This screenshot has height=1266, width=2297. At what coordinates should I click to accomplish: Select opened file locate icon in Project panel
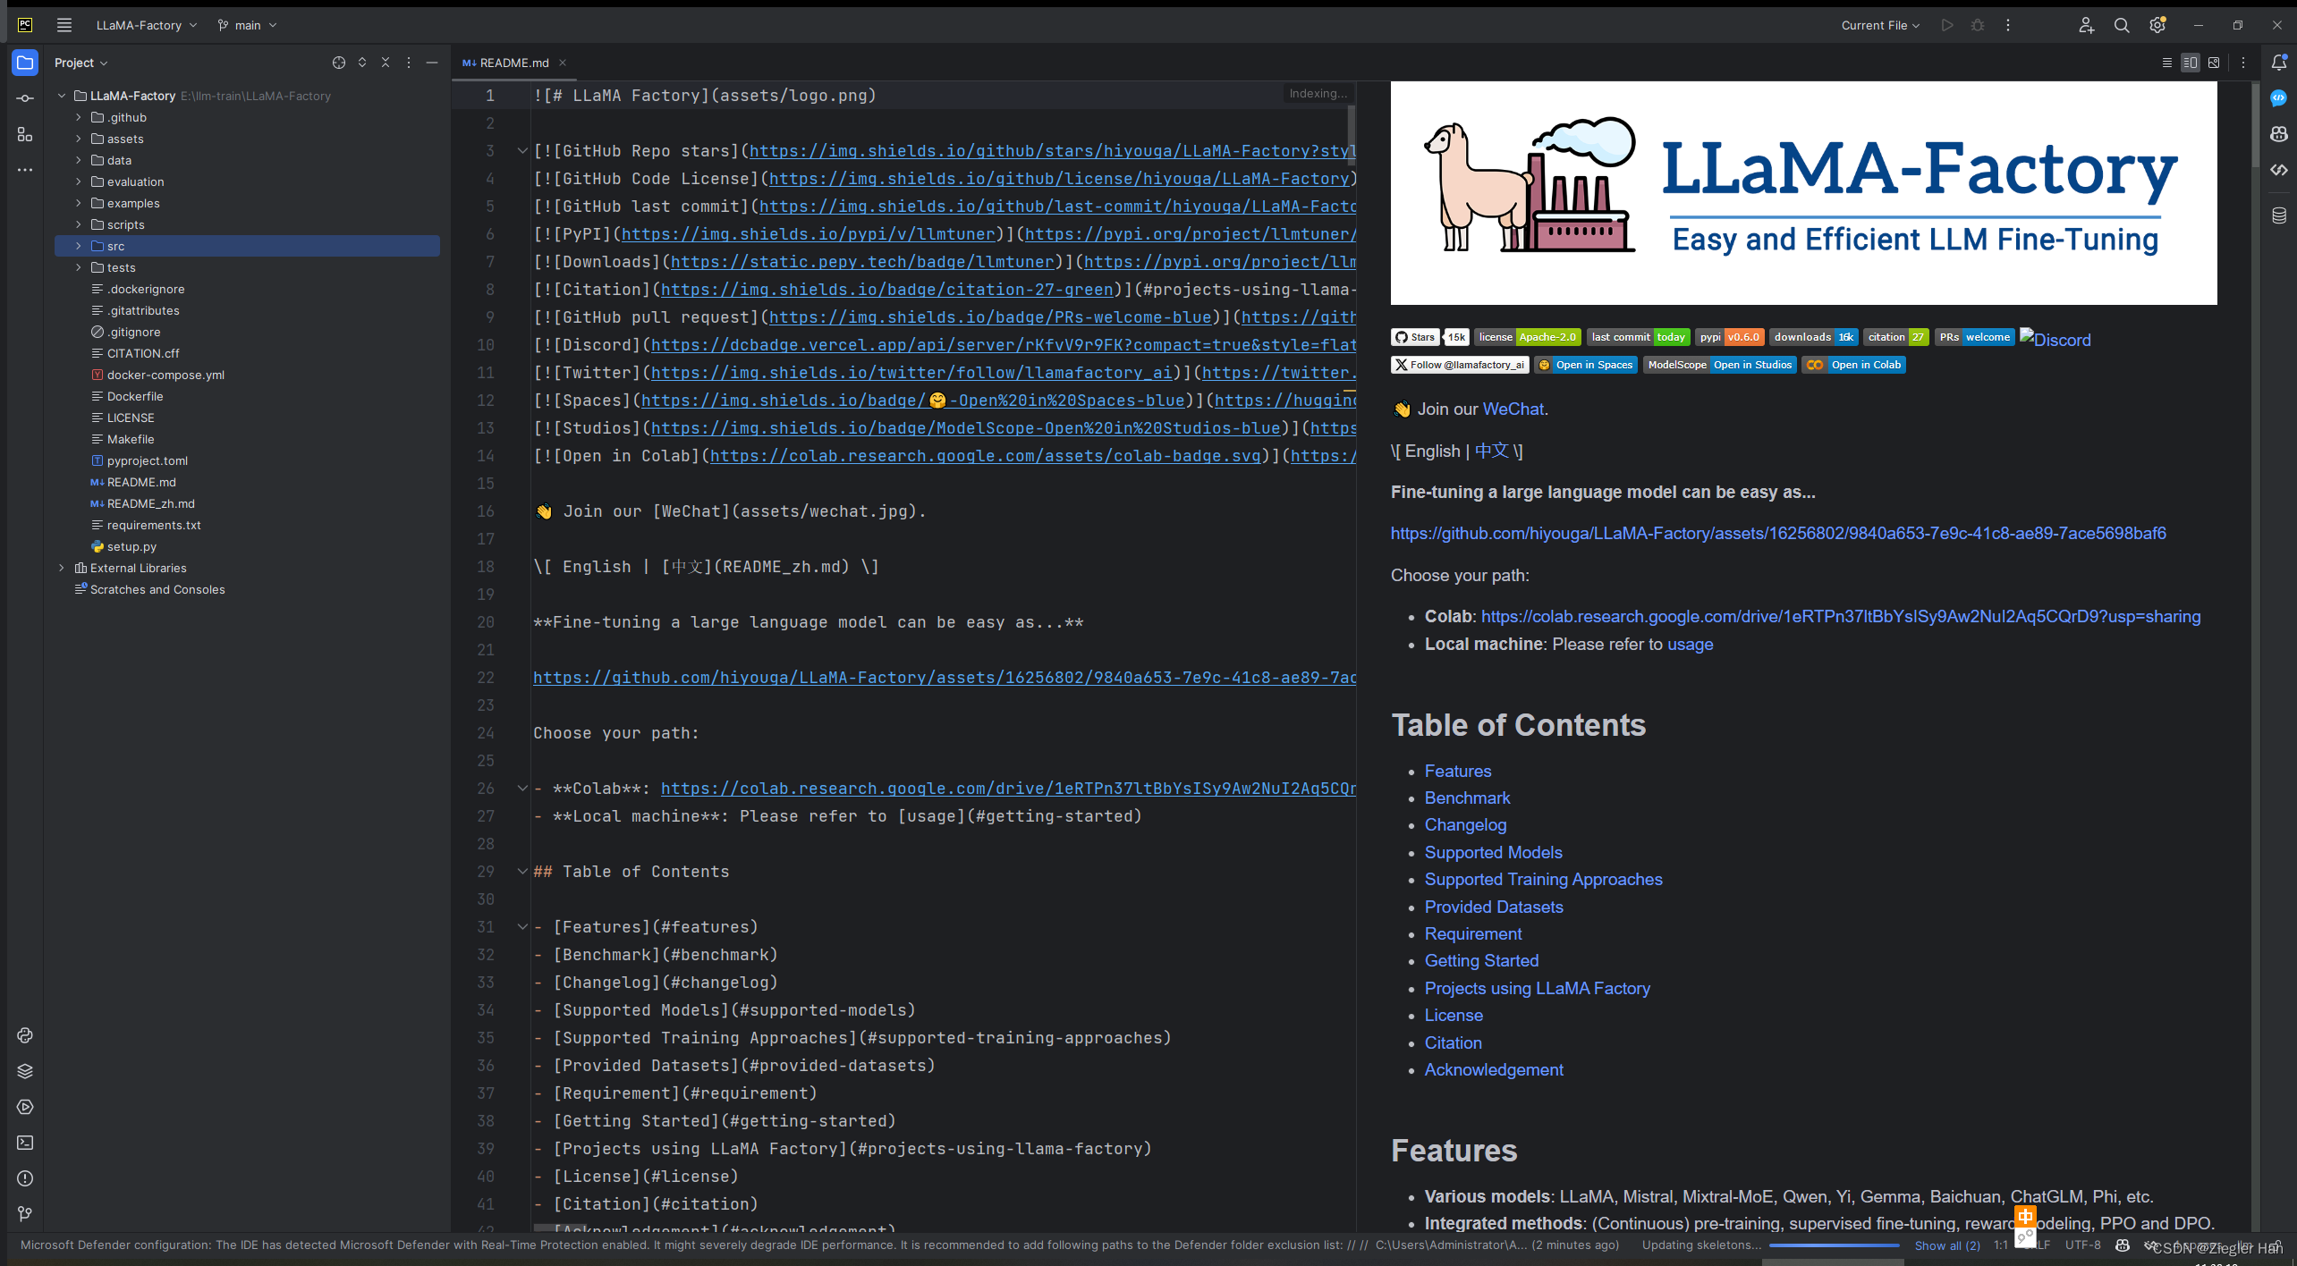tap(339, 63)
